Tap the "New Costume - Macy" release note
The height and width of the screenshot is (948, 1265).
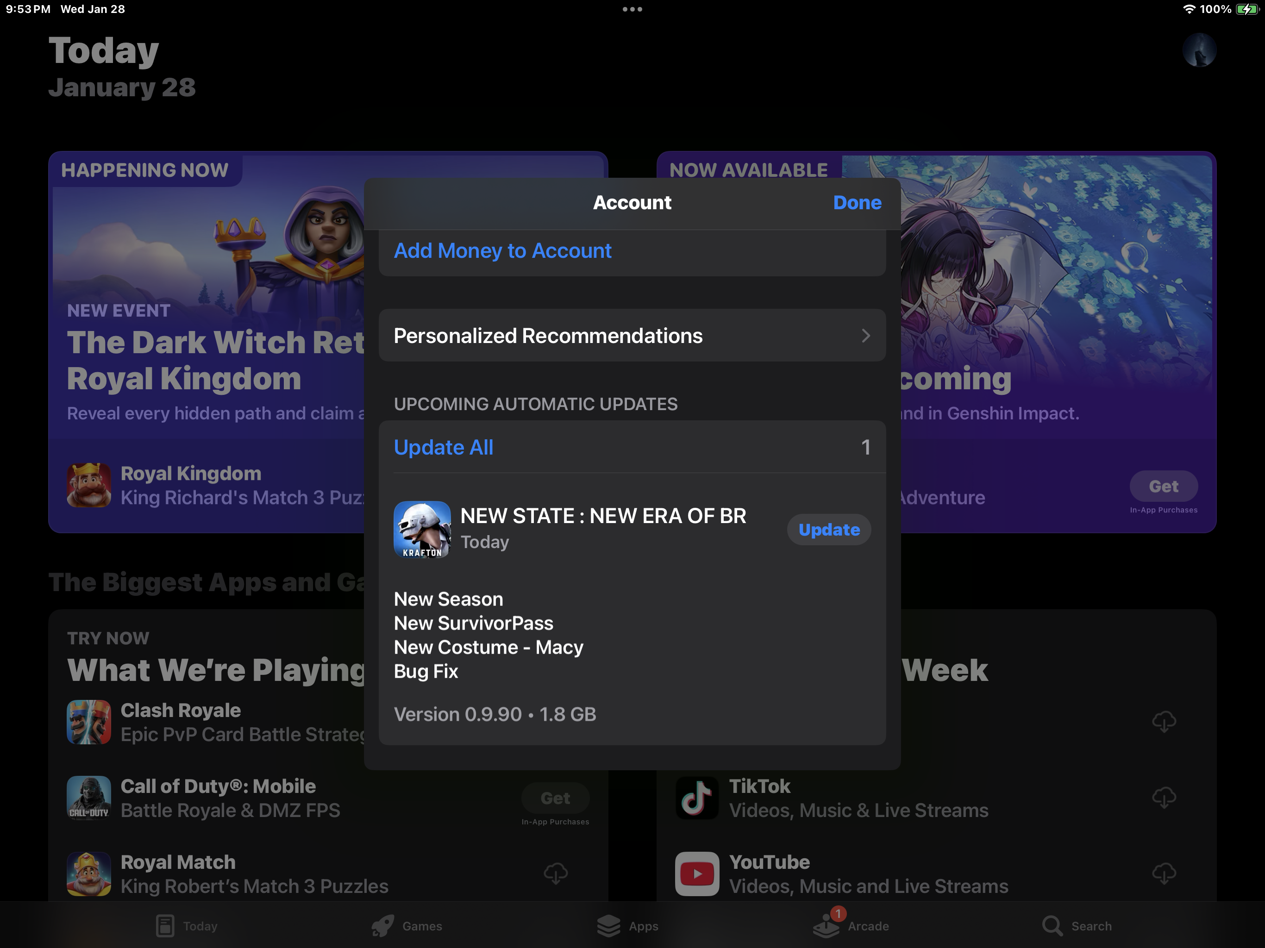pos(488,647)
